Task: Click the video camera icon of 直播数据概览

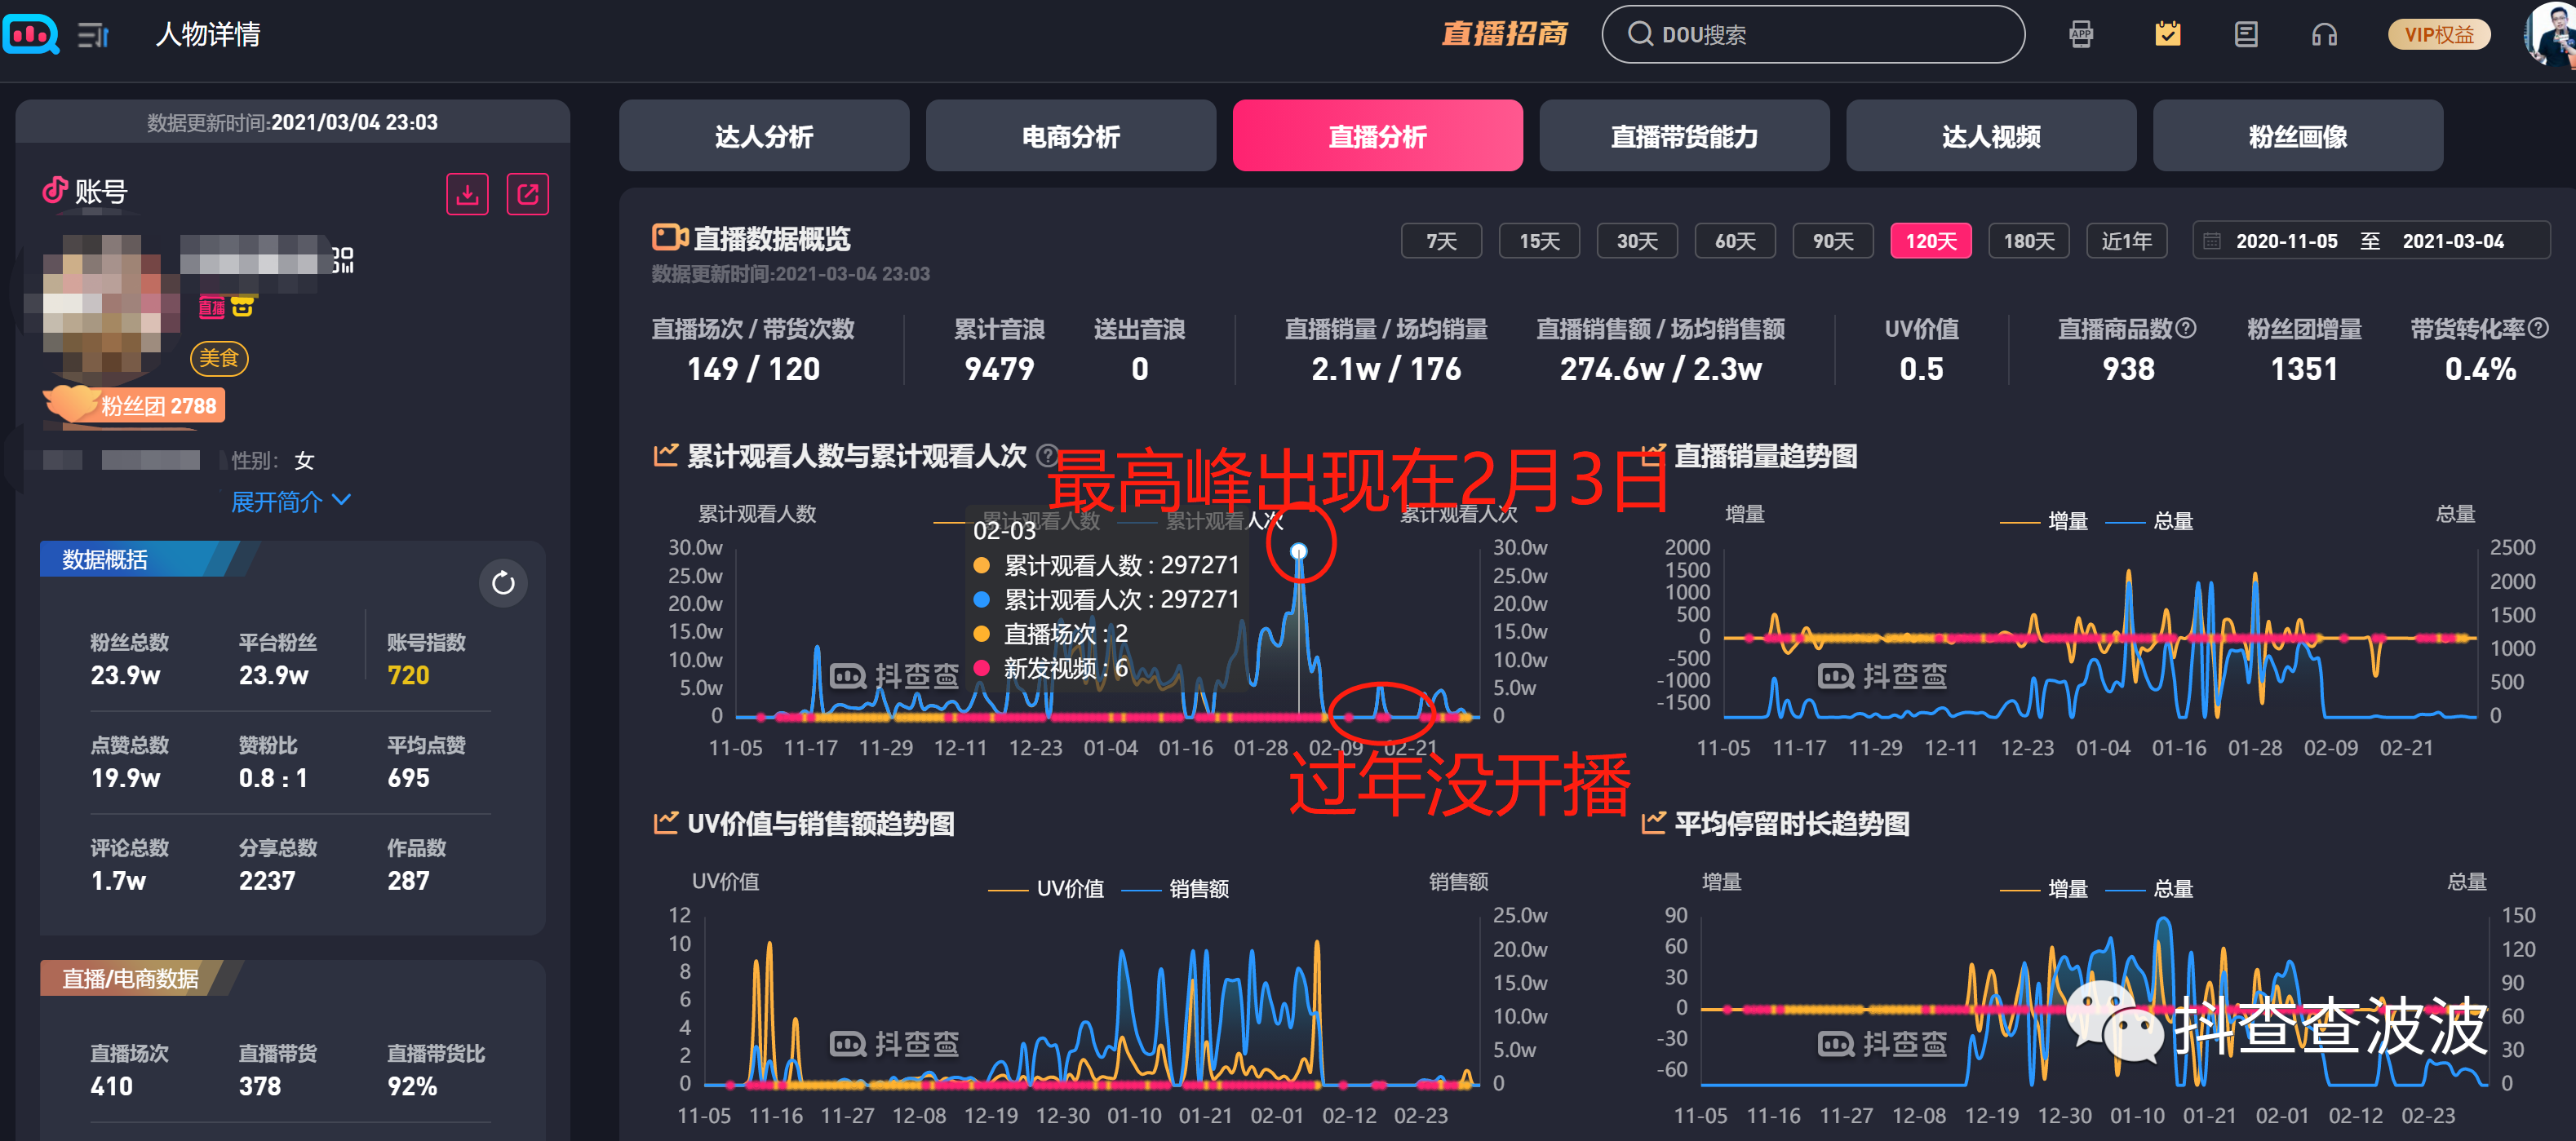Action: tap(670, 238)
